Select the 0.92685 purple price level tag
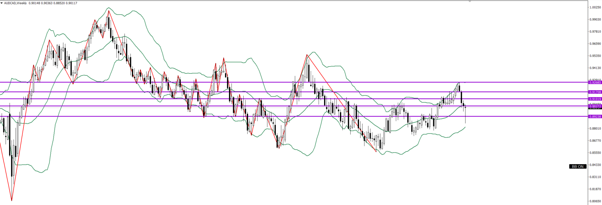Viewport: 602px width, 205px height. coord(595,82)
